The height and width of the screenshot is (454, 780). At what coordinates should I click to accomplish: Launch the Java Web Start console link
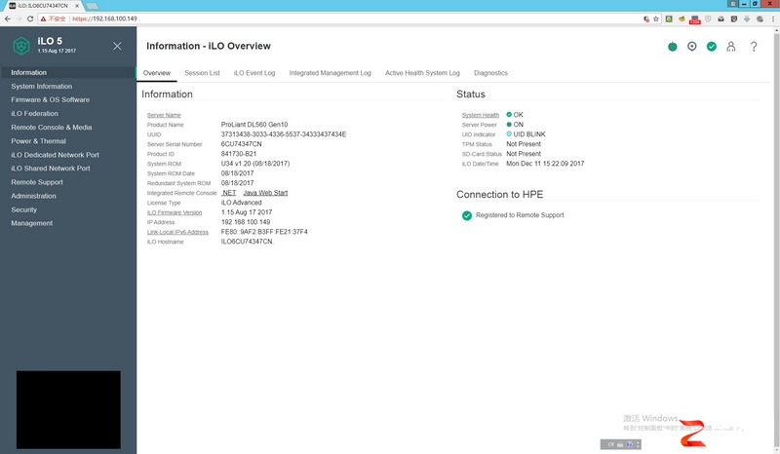(265, 193)
